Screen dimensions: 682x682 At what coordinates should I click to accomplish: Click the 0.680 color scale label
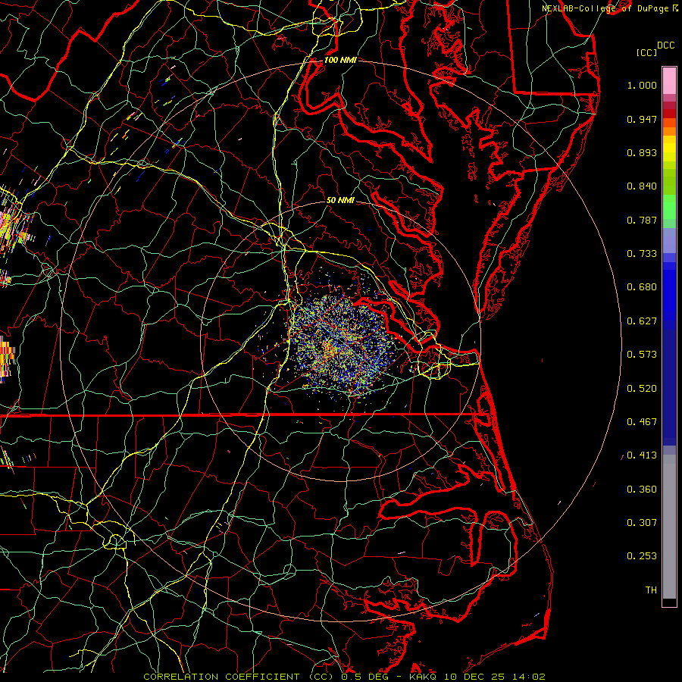[642, 287]
